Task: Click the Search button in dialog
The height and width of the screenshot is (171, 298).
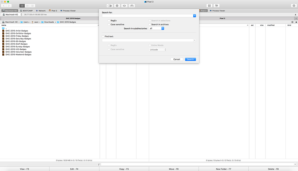Action: tap(190, 59)
